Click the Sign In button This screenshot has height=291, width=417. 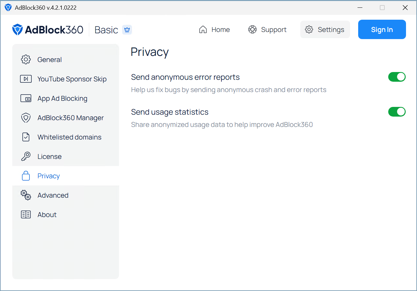point(382,29)
